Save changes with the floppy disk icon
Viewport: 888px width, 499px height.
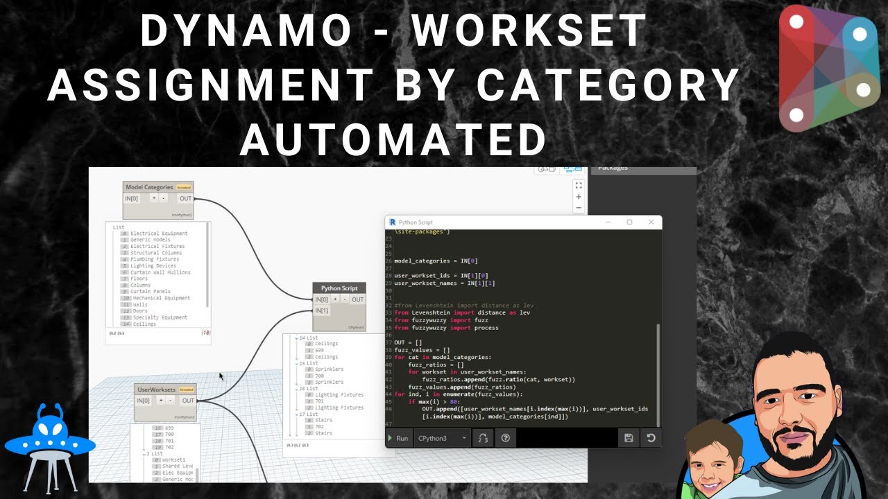[x=629, y=438]
